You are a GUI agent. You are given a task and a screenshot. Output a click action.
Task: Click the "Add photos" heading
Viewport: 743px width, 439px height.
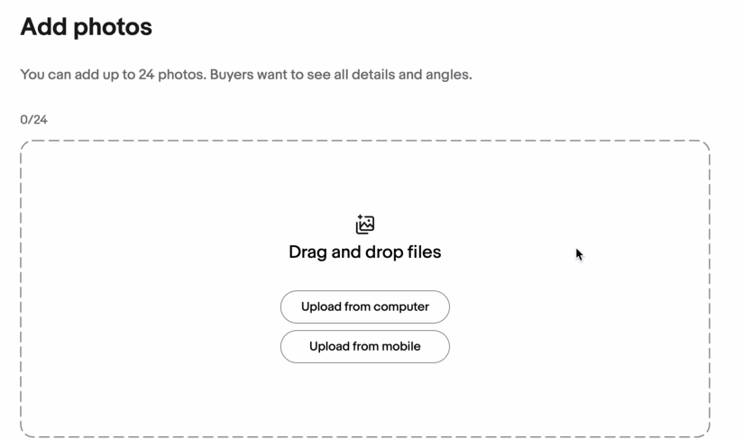point(86,27)
